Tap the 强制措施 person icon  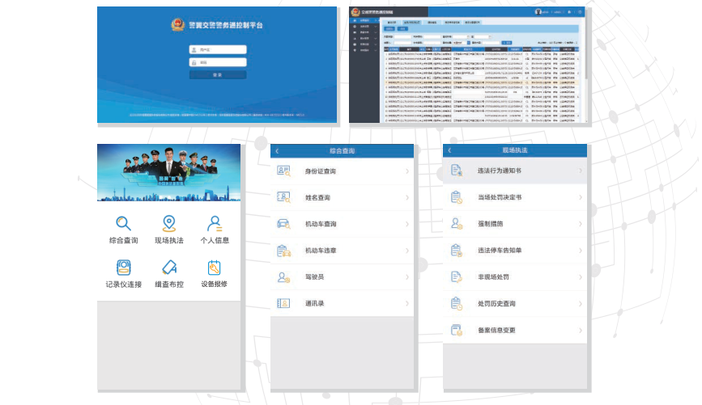[456, 223]
